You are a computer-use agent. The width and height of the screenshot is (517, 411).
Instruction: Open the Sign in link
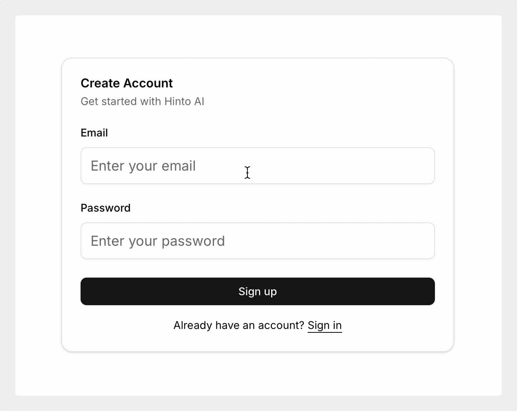pyautogui.click(x=324, y=326)
